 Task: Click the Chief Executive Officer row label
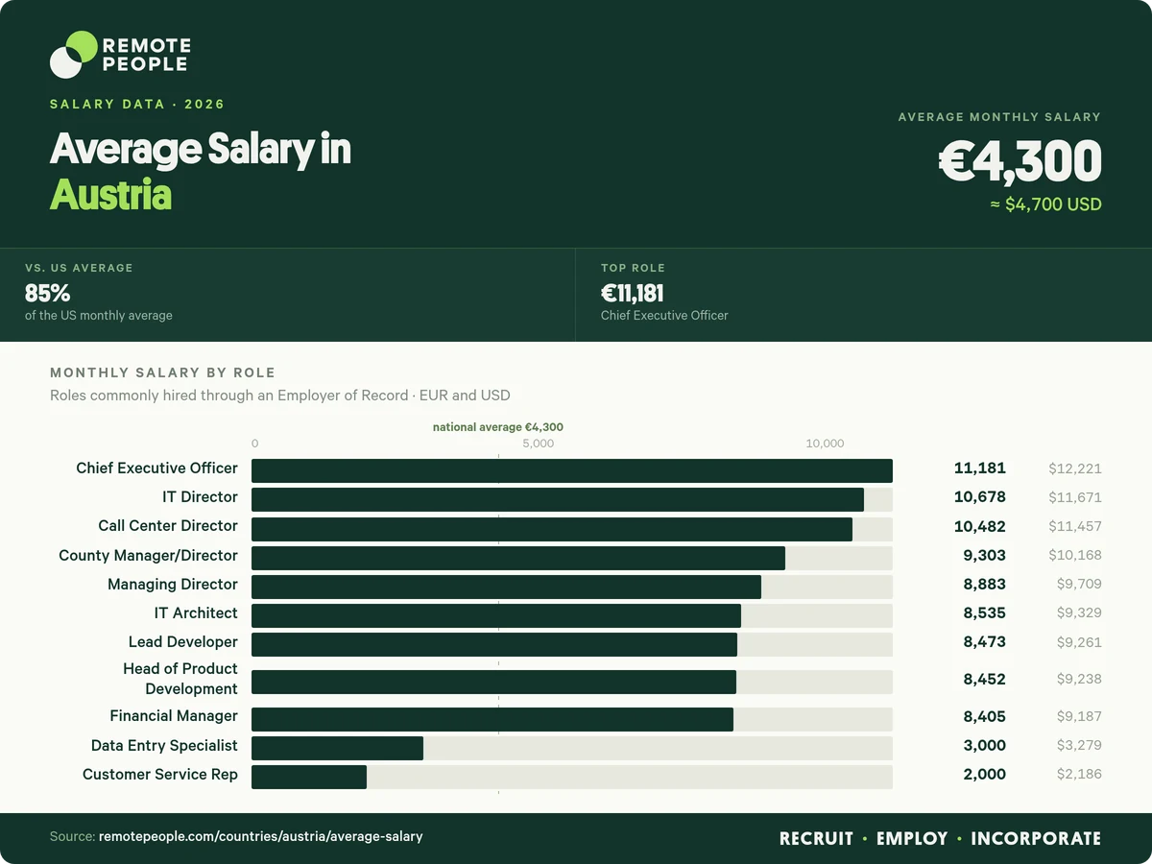[x=157, y=468]
